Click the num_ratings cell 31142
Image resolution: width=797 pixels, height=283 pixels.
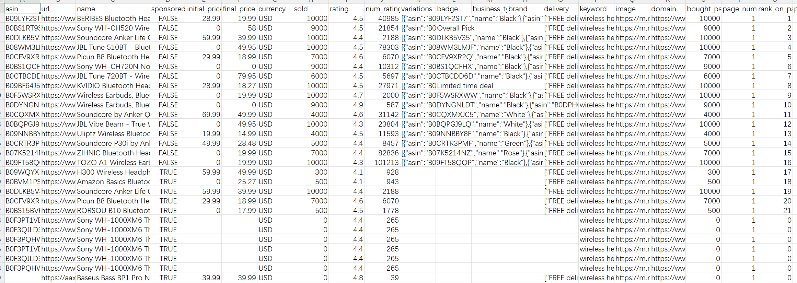coord(382,114)
